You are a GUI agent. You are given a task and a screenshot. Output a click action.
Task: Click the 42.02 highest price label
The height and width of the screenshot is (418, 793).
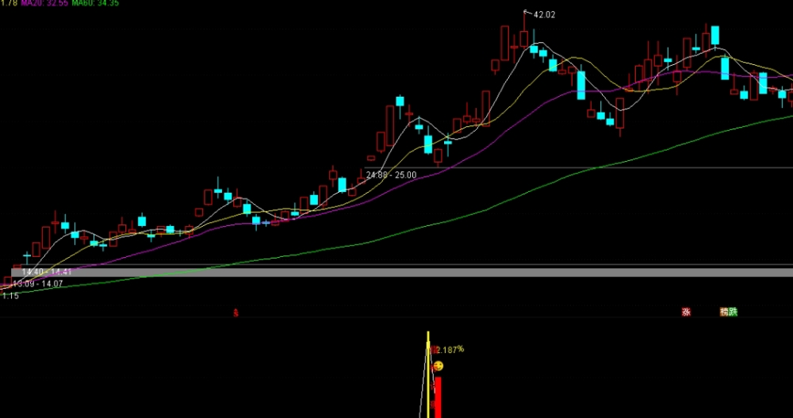pos(544,15)
